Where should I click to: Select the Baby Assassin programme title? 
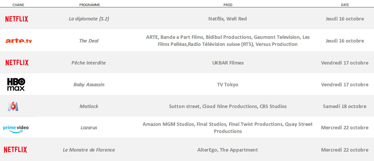(89, 84)
